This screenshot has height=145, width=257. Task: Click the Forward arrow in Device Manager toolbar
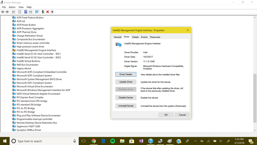tap(7, 12)
